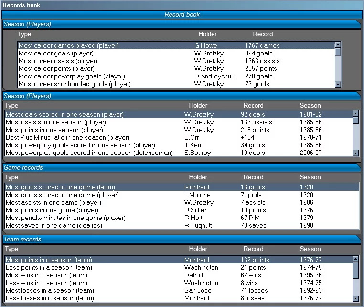Select 'Most career games played (player)' row
The image size is (364, 307).
(176, 45)
